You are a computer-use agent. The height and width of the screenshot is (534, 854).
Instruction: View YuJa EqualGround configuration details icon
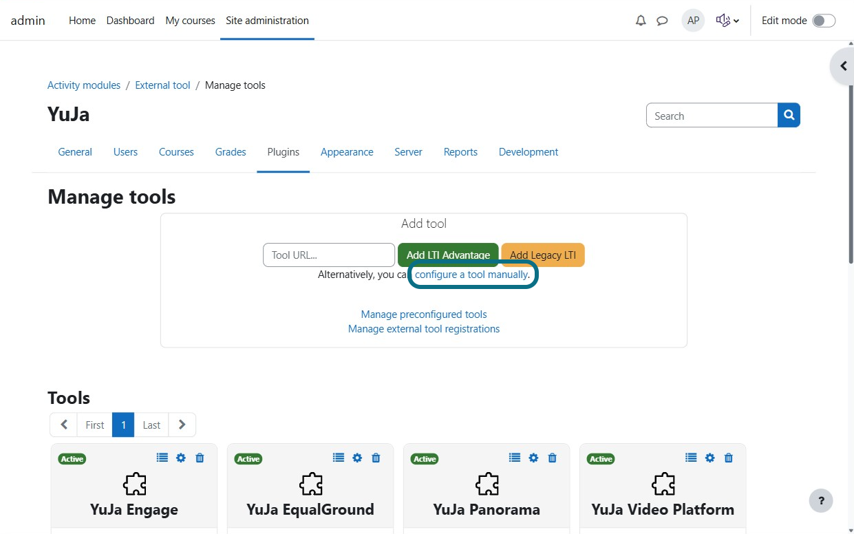point(339,457)
